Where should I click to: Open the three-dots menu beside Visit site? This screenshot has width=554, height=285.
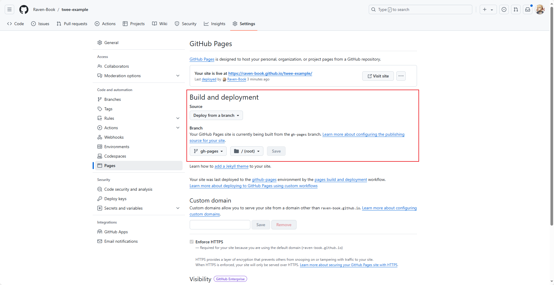401,76
